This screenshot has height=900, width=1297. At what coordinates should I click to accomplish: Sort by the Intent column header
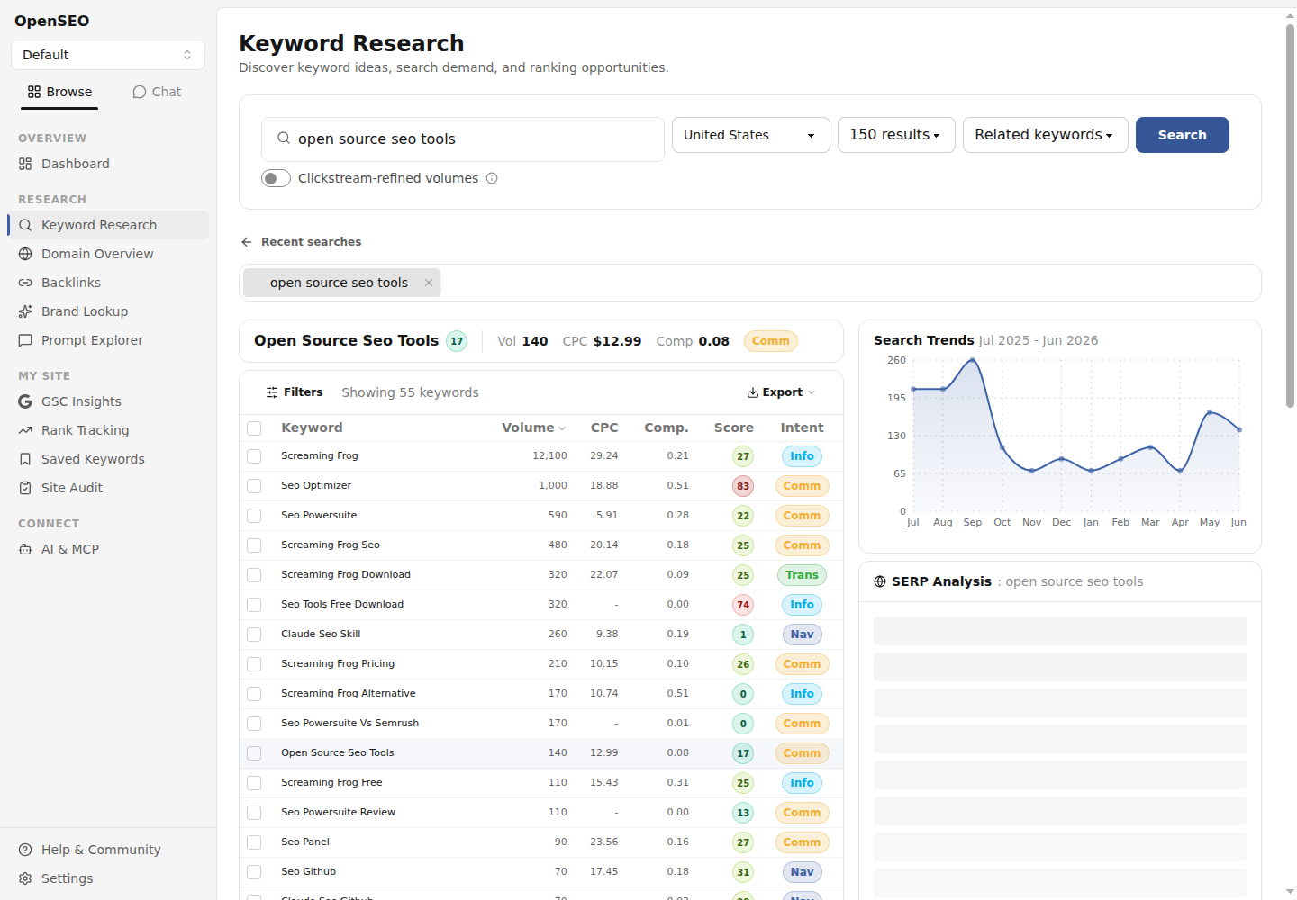click(x=802, y=427)
